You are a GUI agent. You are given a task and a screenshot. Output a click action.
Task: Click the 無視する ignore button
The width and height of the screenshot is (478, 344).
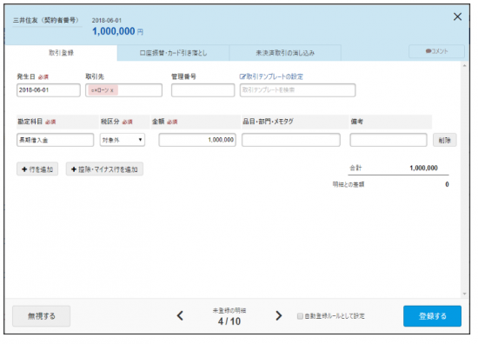42,316
